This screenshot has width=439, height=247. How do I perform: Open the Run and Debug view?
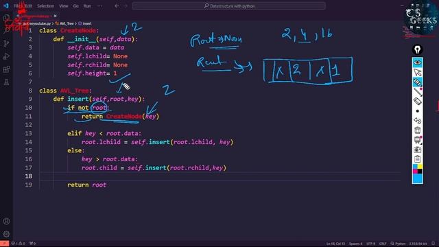(x=6, y=56)
